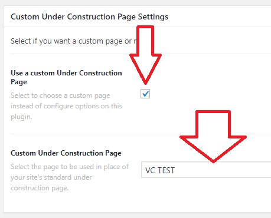Click the Custom Under Construction Page Settings heading
The width and height of the screenshot is (271, 218).
click(x=90, y=16)
